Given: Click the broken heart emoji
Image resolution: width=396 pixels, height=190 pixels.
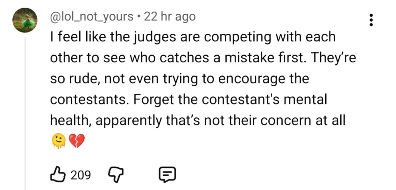Looking at the screenshot, I should coord(76,142).
